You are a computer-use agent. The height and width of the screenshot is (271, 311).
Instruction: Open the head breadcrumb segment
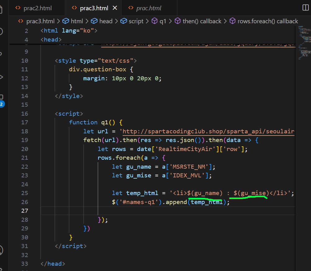[x=106, y=21]
